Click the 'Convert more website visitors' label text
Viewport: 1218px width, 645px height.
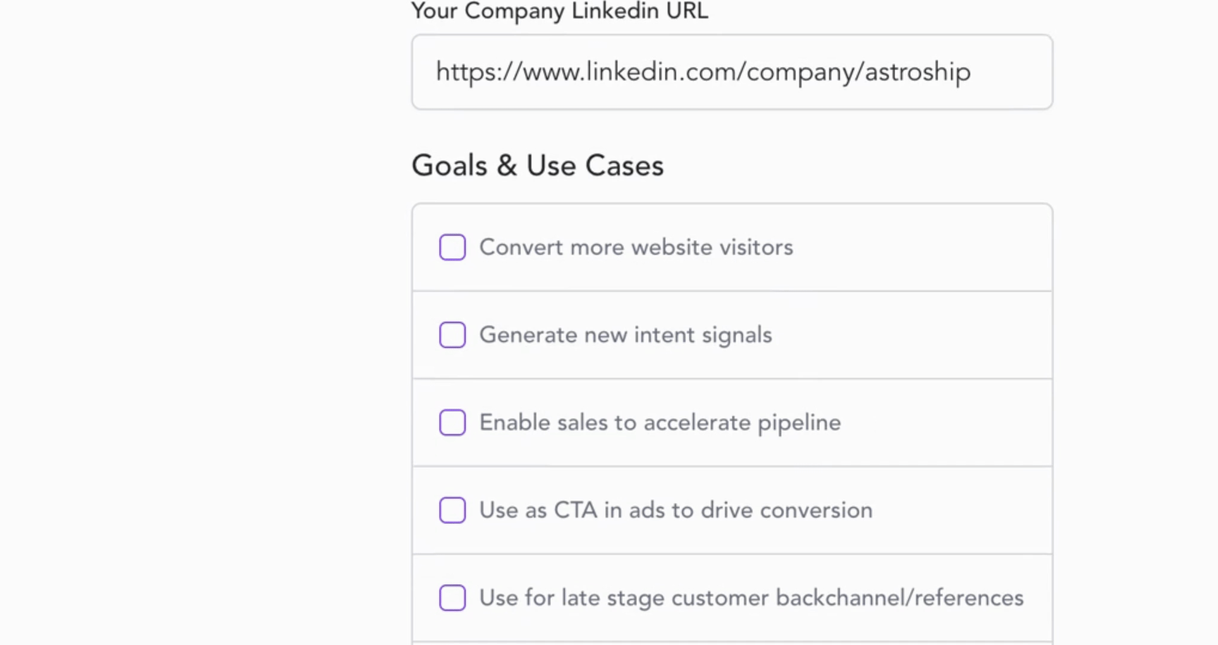pos(636,247)
